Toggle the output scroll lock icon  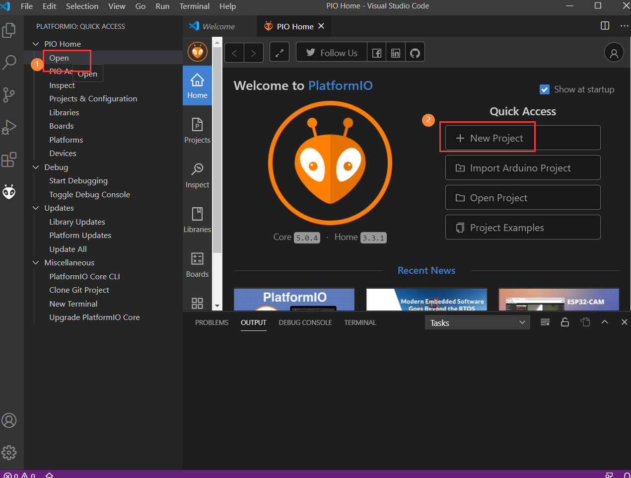click(565, 322)
